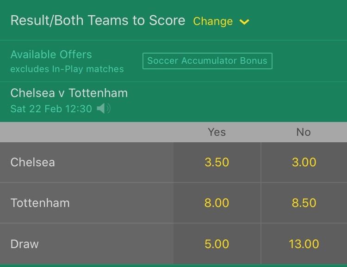Select Chelsea Yes odds 3.50
Image resolution: width=347 pixels, height=267 pixels.
(217, 162)
